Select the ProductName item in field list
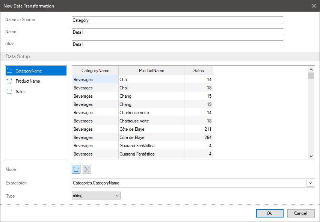This screenshot has width=320, height=222. [28, 81]
